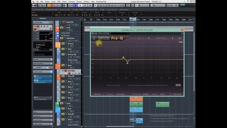This screenshot has width=227, height=128.
Task: Change Pro-Q Zero Latency processing mode
Action: click(121, 94)
